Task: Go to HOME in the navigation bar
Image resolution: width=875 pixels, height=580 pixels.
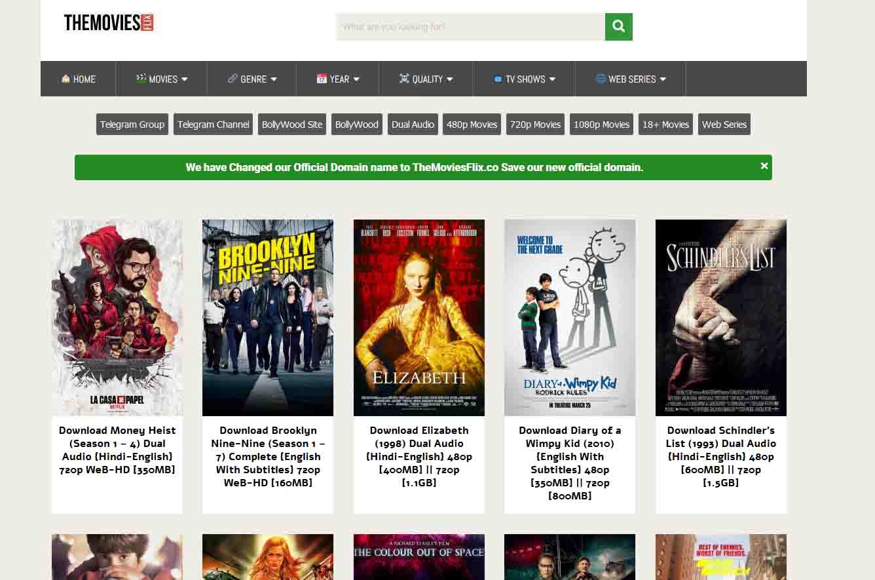Action: pos(84,79)
